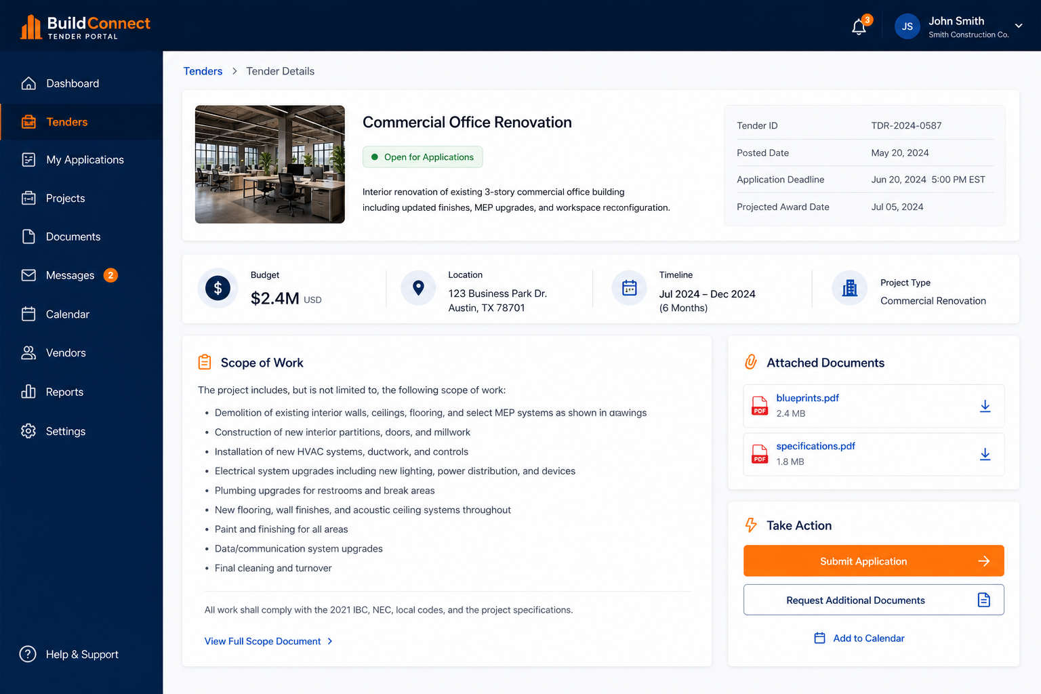
Task: Click the chevron beside View Full Scope Document
Action: [x=330, y=641]
